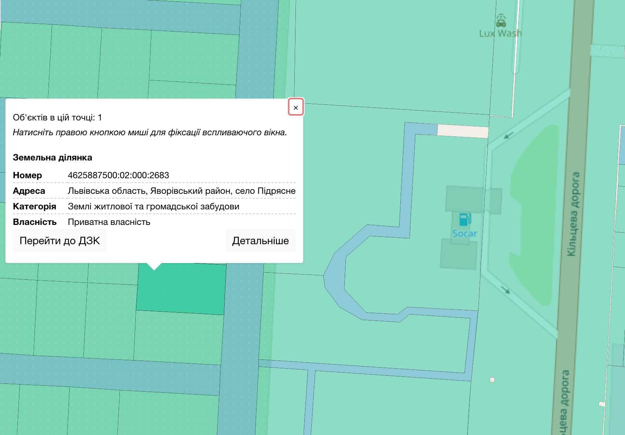Click the 'Перейти до ДЗК' button
Image resolution: width=625 pixels, height=435 pixels.
60,241
